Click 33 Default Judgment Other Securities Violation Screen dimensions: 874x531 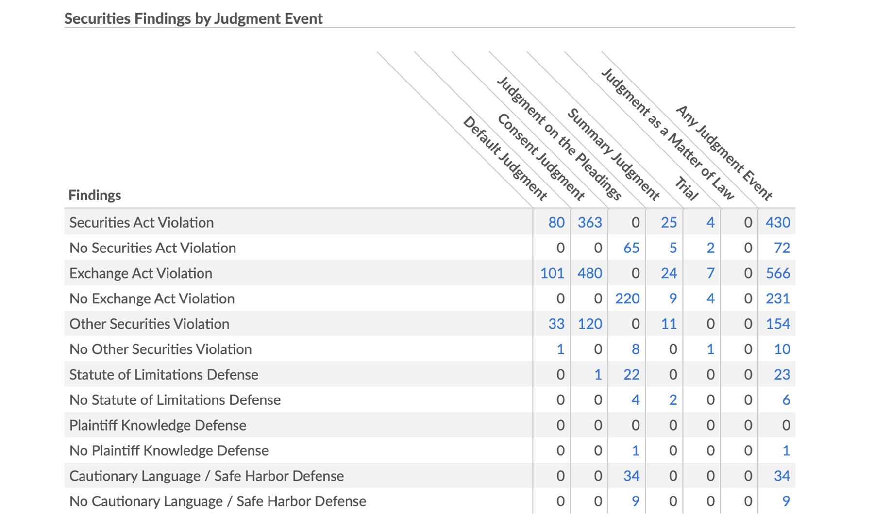click(x=556, y=324)
